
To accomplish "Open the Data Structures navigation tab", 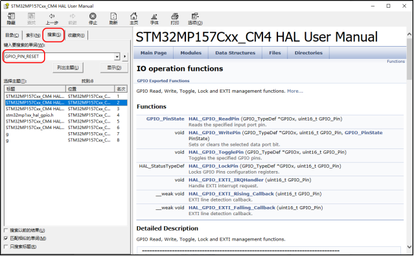I will pos(235,53).
